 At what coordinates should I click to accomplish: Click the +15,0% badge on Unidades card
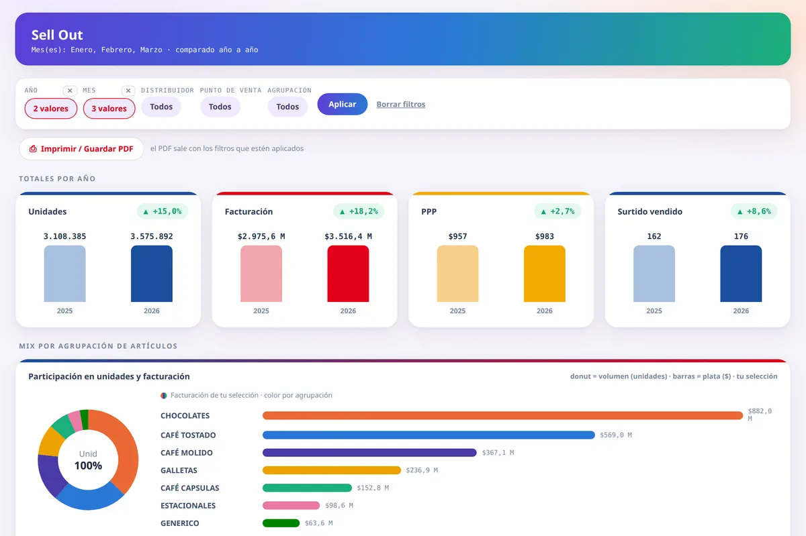[x=163, y=211]
